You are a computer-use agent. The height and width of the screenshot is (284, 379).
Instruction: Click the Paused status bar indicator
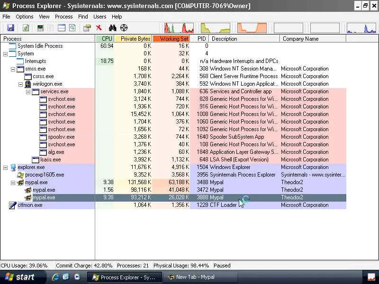coord(222,266)
